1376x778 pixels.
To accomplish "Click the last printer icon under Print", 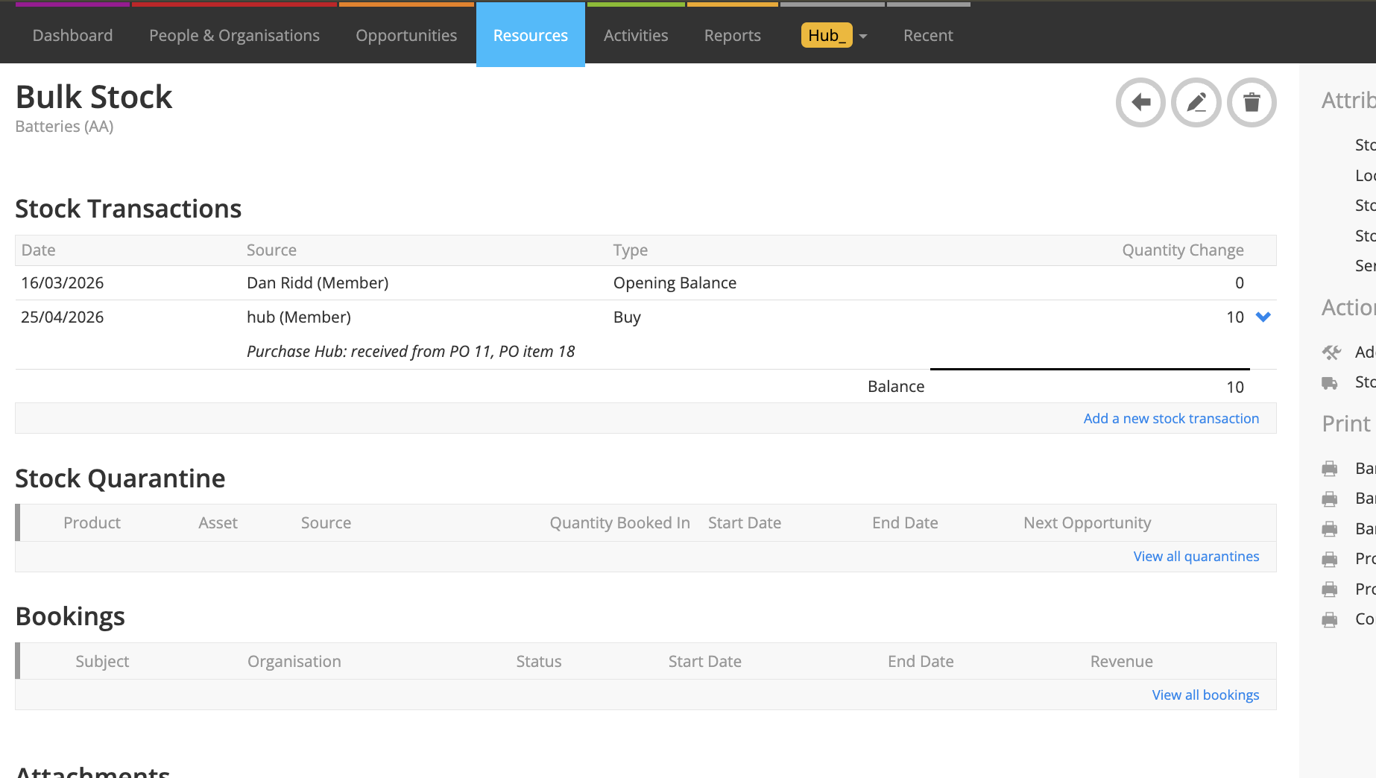I will (x=1330, y=619).
